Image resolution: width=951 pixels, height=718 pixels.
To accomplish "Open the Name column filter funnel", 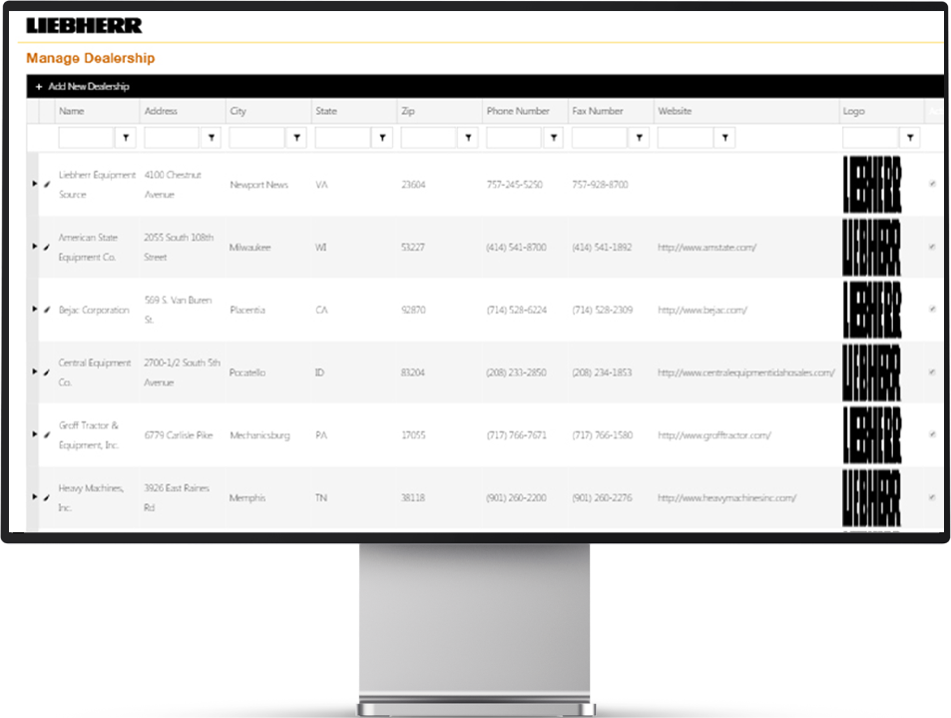I will click(x=128, y=137).
